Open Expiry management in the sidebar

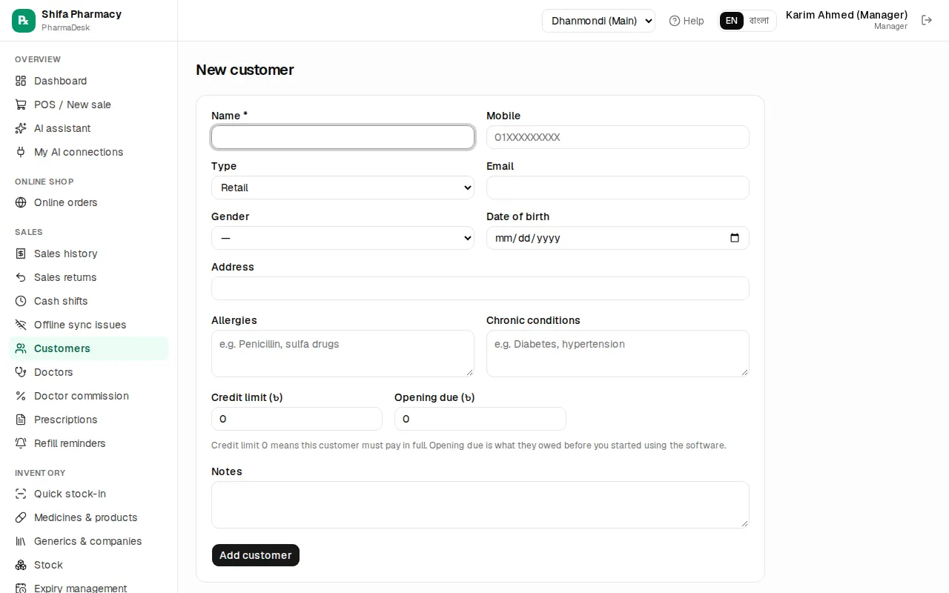coord(89,588)
